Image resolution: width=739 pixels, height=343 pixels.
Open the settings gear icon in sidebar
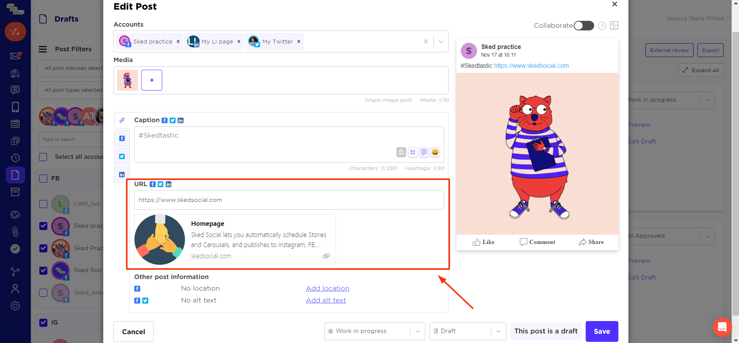15,306
